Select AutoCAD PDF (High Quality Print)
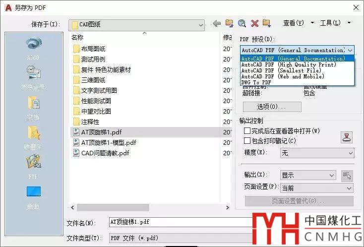This screenshot has width=364, height=247. [x=298, y=64]
